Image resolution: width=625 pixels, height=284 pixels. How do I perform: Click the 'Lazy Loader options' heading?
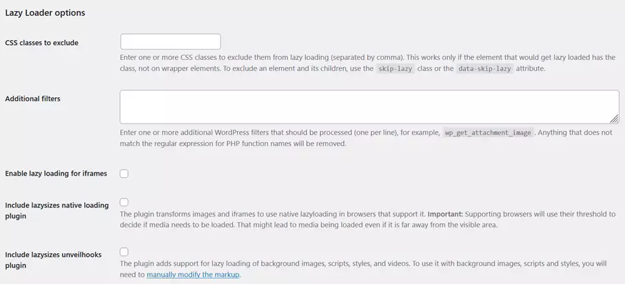(45, 12)
